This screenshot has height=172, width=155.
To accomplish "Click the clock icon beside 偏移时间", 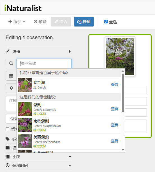I will 8,165.
